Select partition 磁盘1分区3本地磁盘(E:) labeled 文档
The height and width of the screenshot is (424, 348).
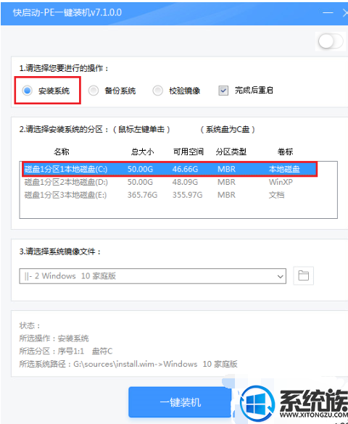(x=170, y=195)
